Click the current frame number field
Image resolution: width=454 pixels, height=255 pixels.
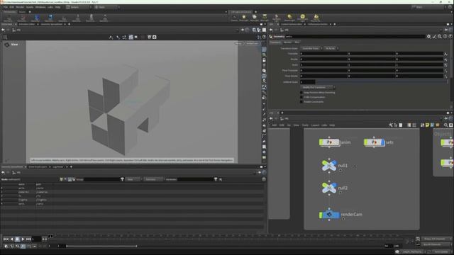pyautogui.click(x=36, y=239)
